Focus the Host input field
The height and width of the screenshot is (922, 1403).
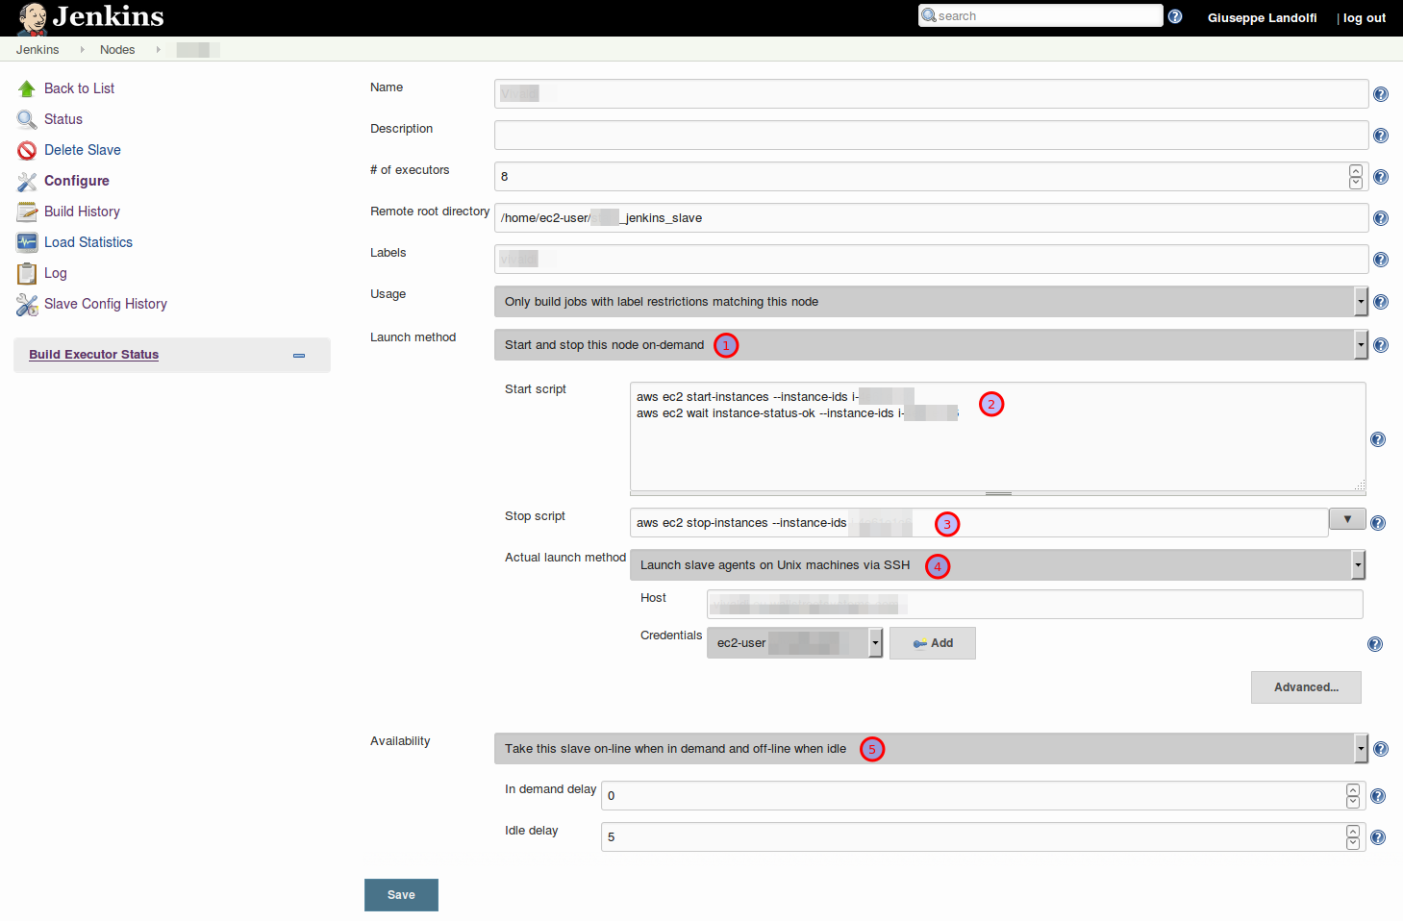[x=1035, y=604]
